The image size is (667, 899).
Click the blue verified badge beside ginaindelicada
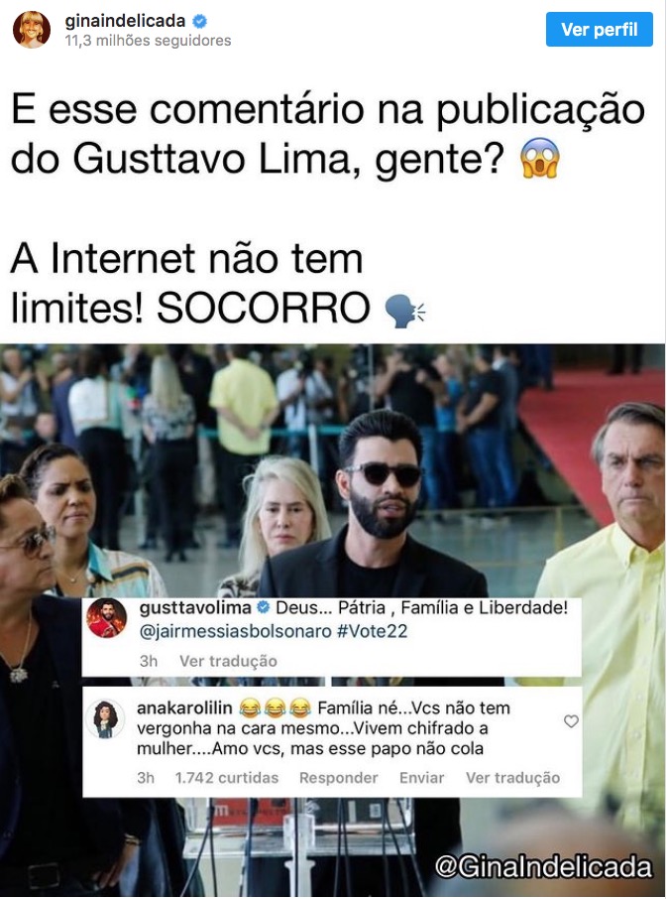pos(199,21)
